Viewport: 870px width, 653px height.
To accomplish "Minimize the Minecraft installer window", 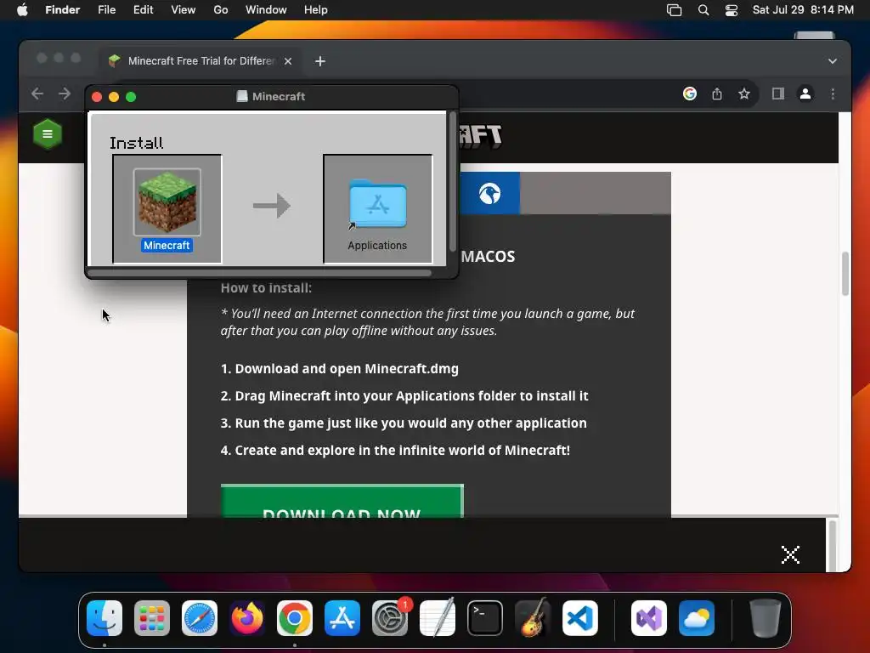I will (x=114, y=97).
